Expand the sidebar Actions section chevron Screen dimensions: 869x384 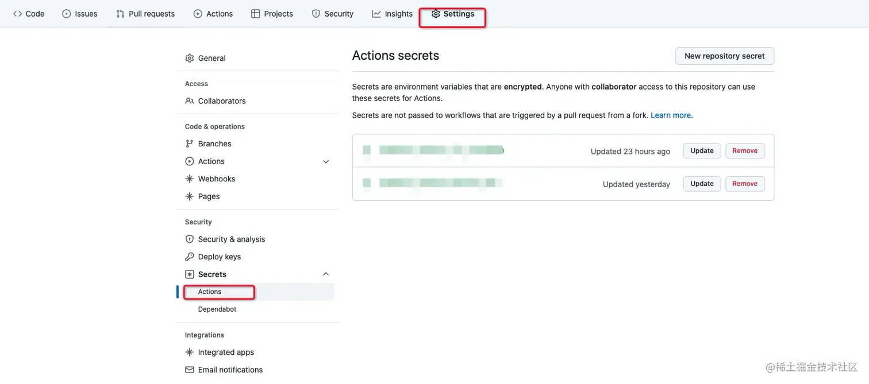click(326, 162)
